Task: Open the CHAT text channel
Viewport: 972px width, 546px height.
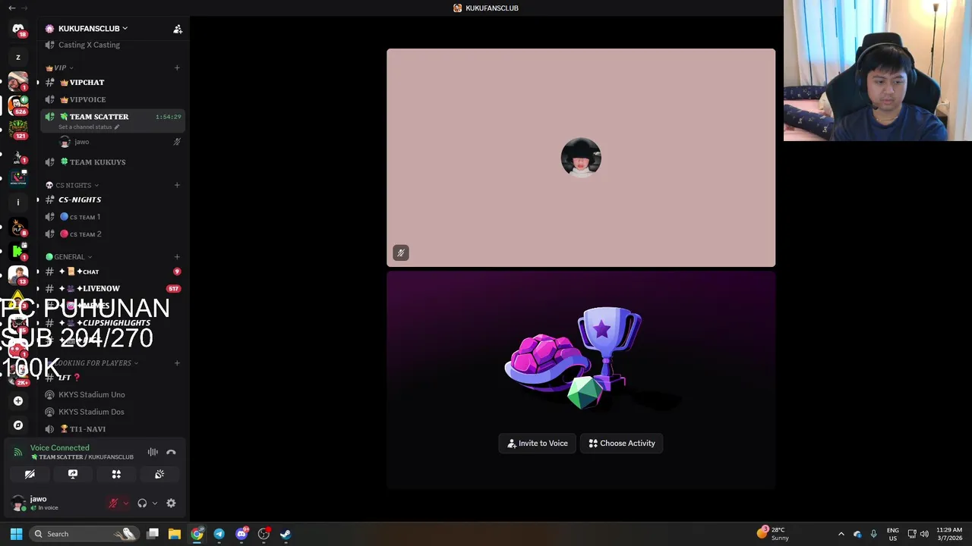Action: [x=112, y=271]
